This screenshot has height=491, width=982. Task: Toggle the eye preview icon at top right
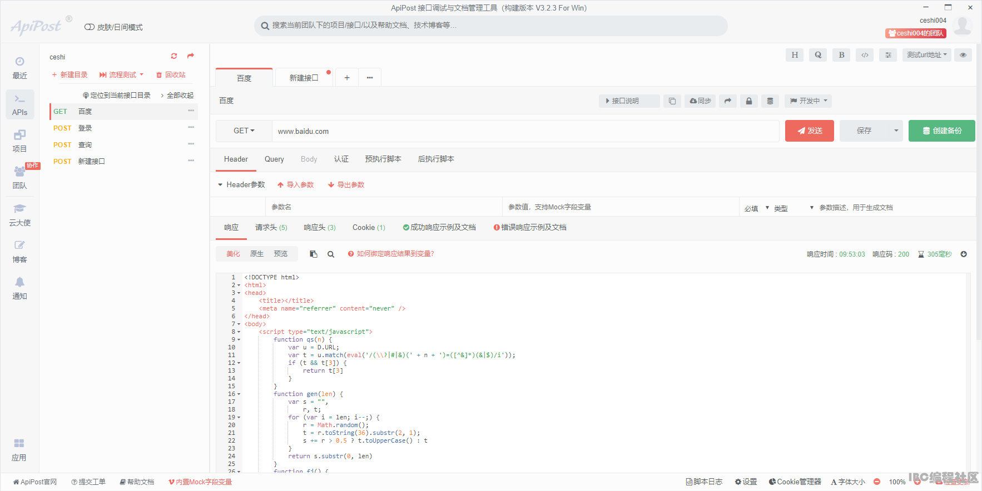[963, 55]
